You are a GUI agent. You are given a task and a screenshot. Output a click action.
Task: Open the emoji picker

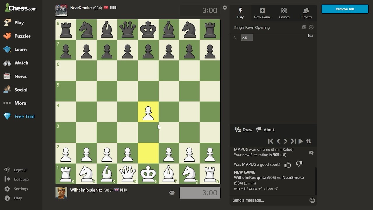(312, 200)
